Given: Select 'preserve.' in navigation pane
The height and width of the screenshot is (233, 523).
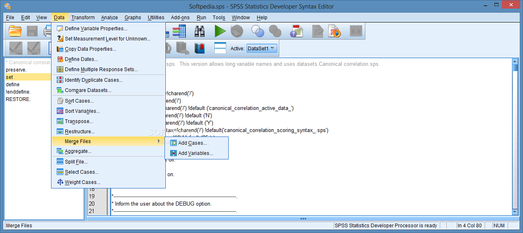Looking at the screenshot, I should (16, 70).
